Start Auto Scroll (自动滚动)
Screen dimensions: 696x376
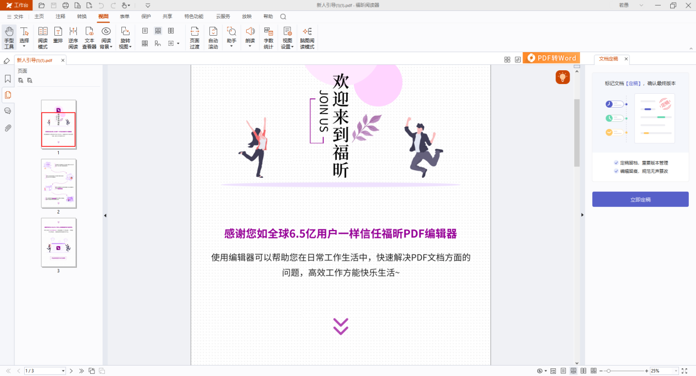click(213, 37)
